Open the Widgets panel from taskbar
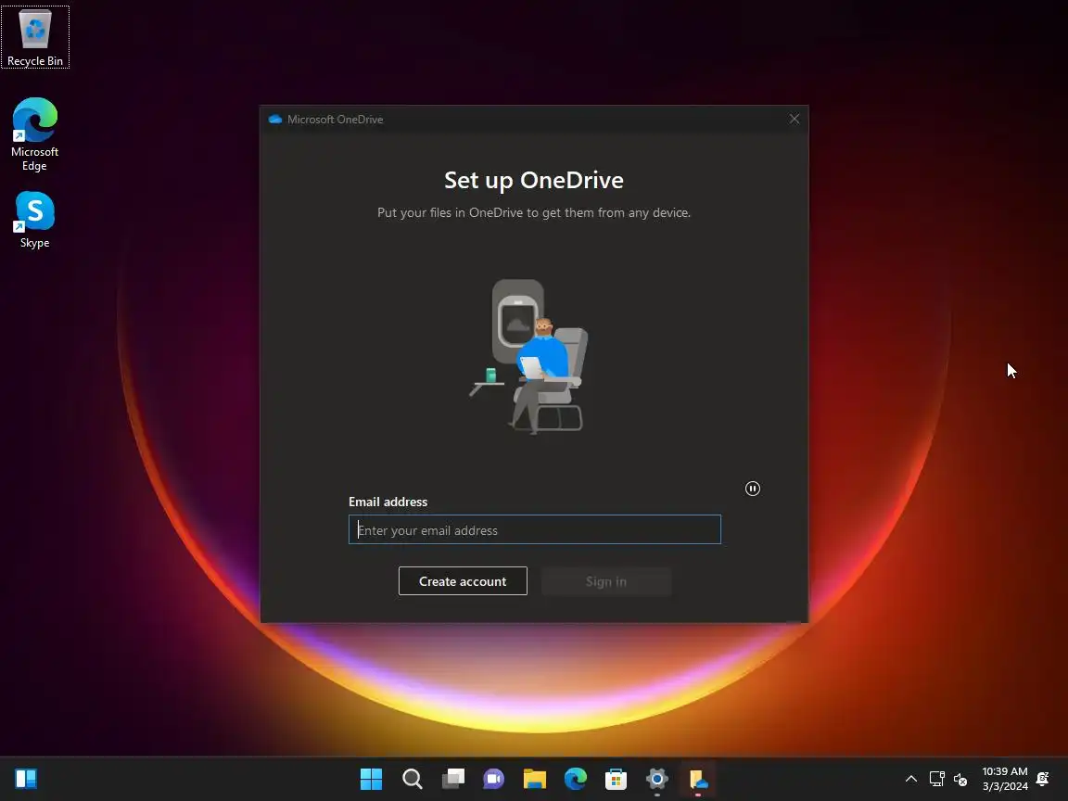1068x801 pixels. point(26,779)
